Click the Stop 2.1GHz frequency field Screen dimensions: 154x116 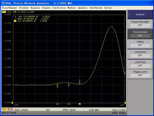[x=119, y=110]
